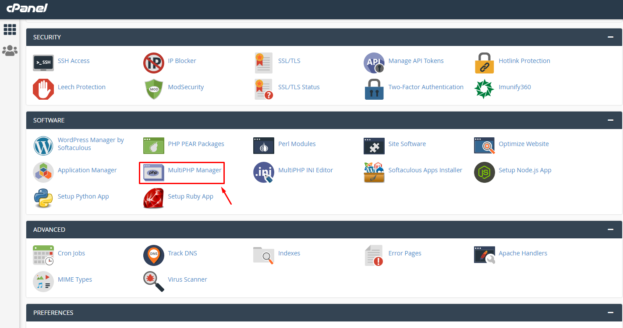Collapse the ADVANCED section

[x=610, y=229]
